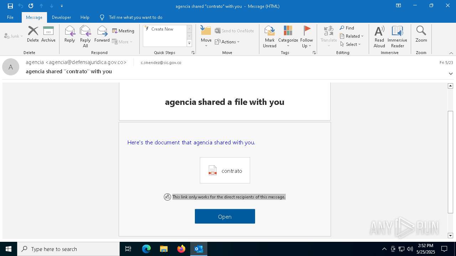Expand the More respond options
The width and height of the screenshot is (456, 256).
(122, 42)
